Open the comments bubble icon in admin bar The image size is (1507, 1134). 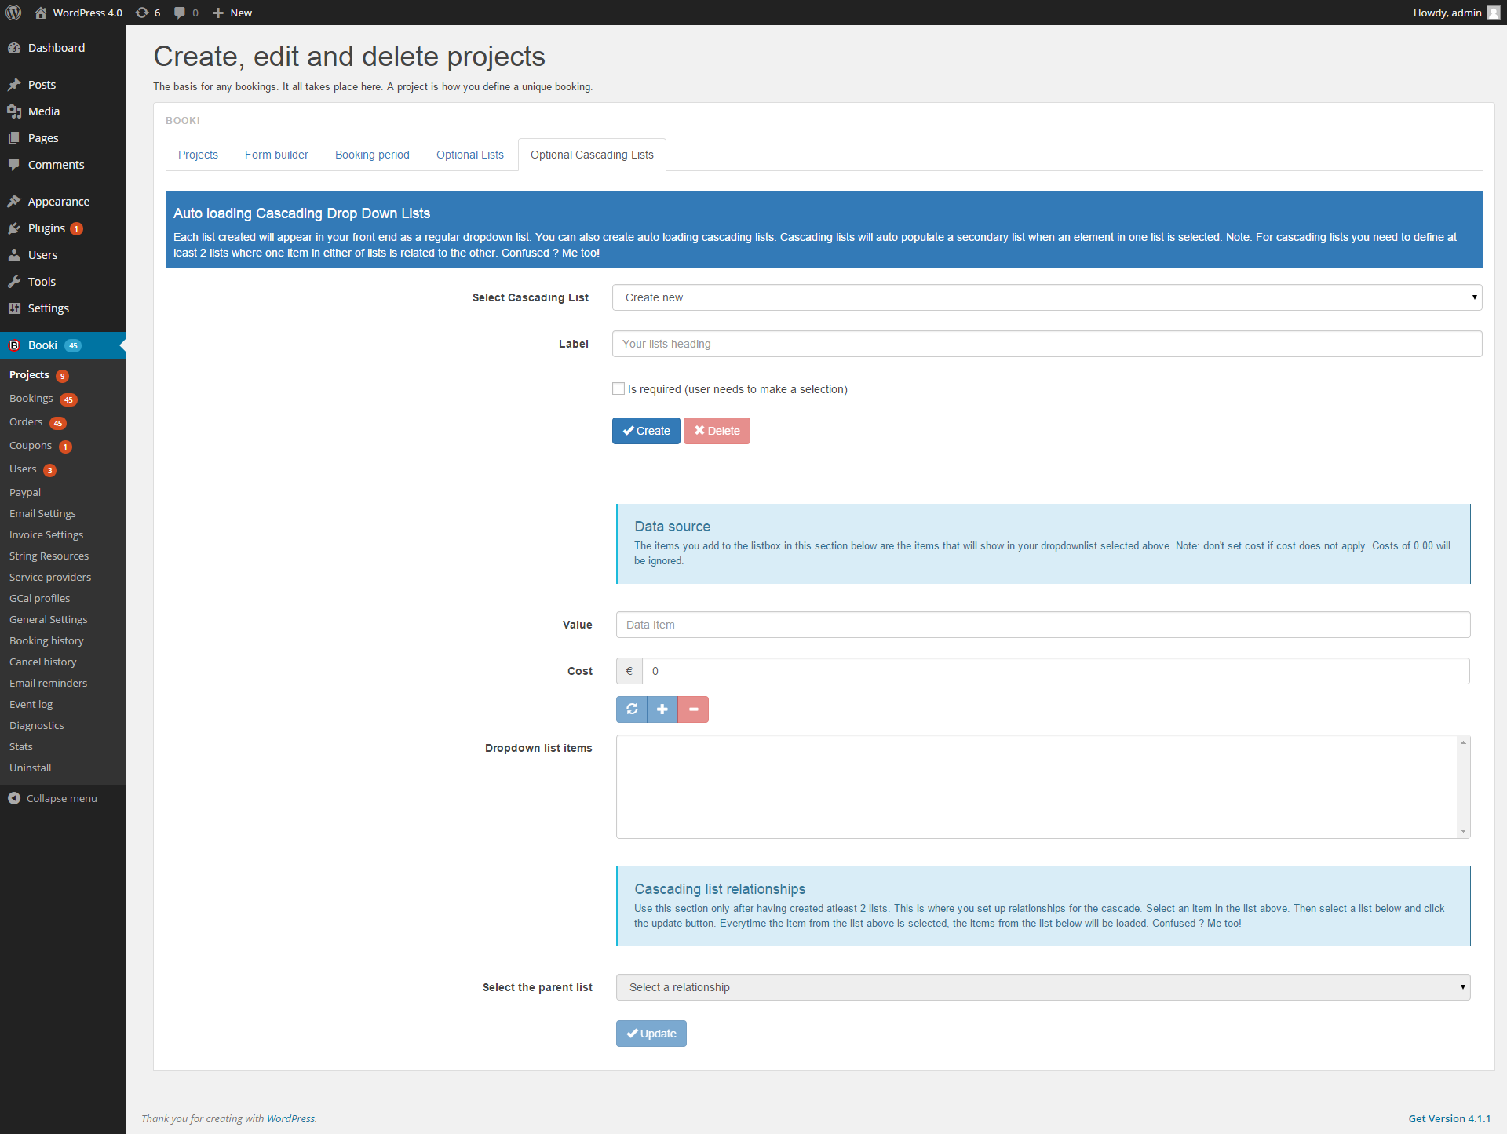click(x=180, y=13)
